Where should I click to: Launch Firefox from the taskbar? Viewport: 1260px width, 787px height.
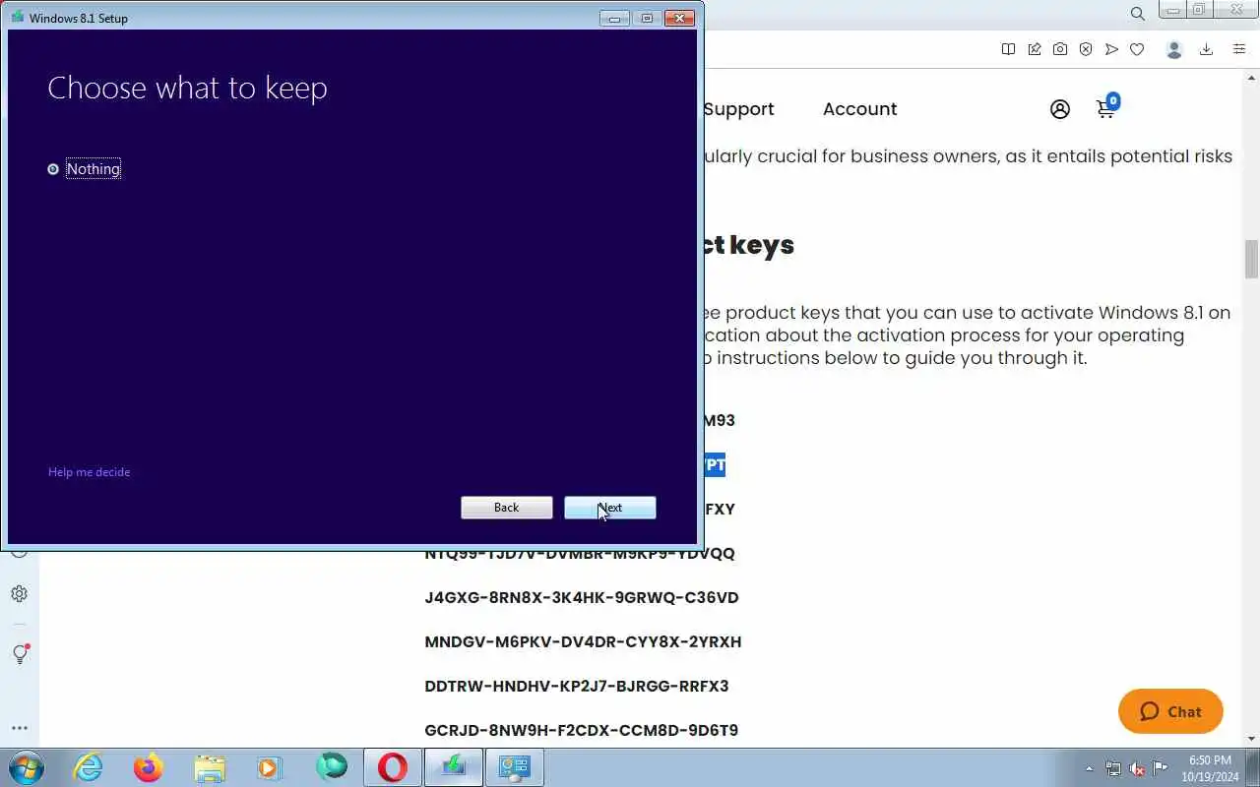(149, 767)
